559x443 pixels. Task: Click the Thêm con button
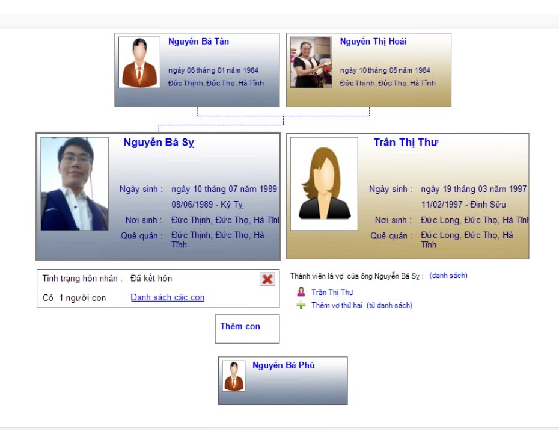[x=247, y=329]
